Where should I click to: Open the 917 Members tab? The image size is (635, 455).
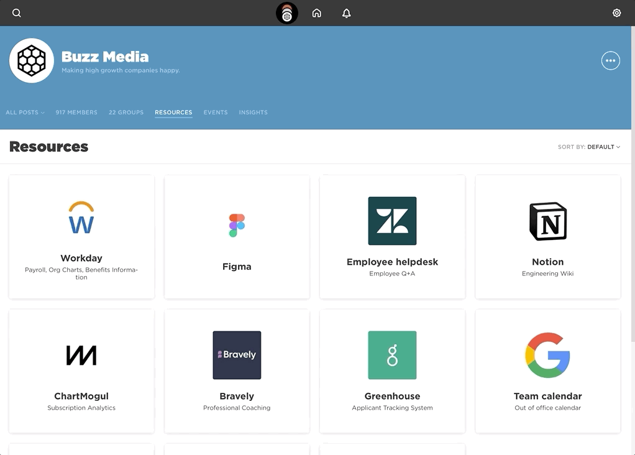click(76, 113)
